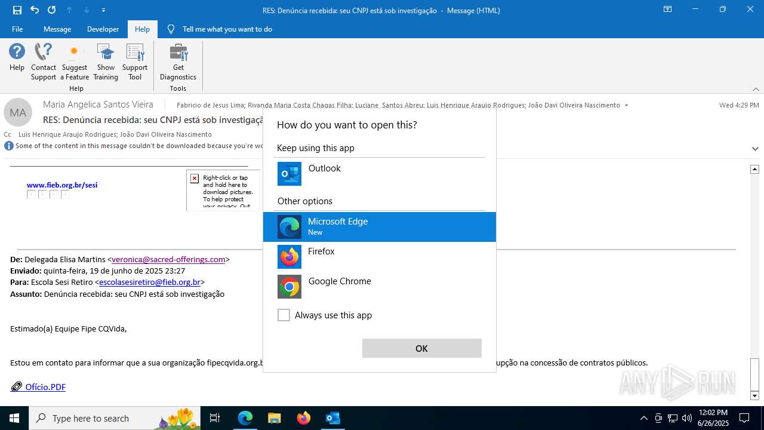Switch to the Developer tab
The width and height of the screenshot is (764, 430).
click(x=103, y=29)
